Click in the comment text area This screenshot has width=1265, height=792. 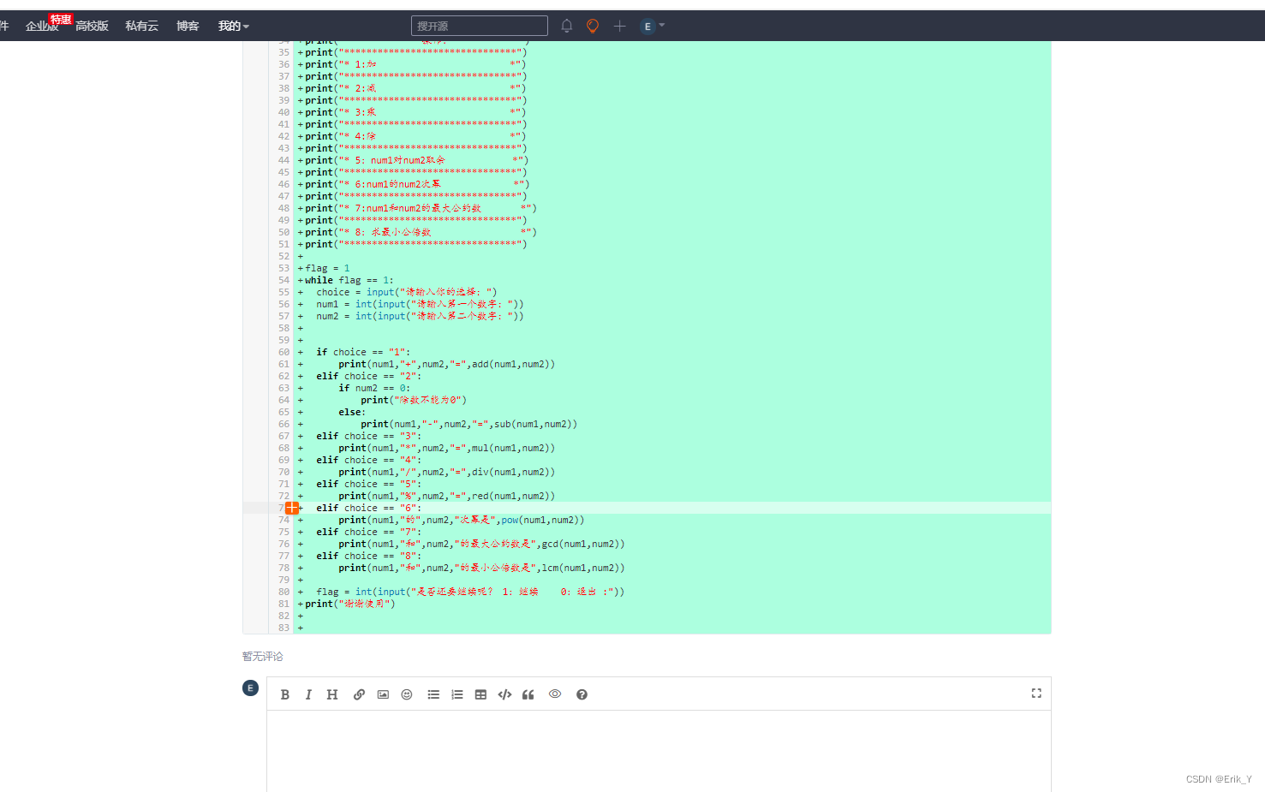[x=659, y=751]
